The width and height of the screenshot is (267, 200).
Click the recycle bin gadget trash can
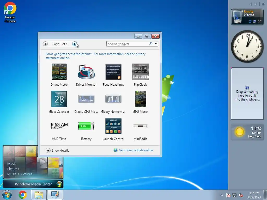pos(238,17)
